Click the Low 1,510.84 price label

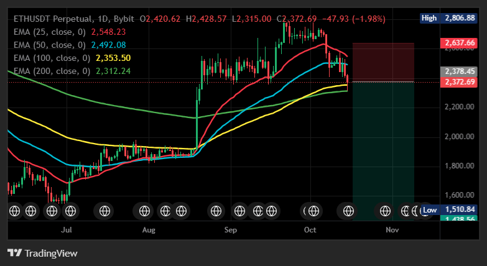448,210
